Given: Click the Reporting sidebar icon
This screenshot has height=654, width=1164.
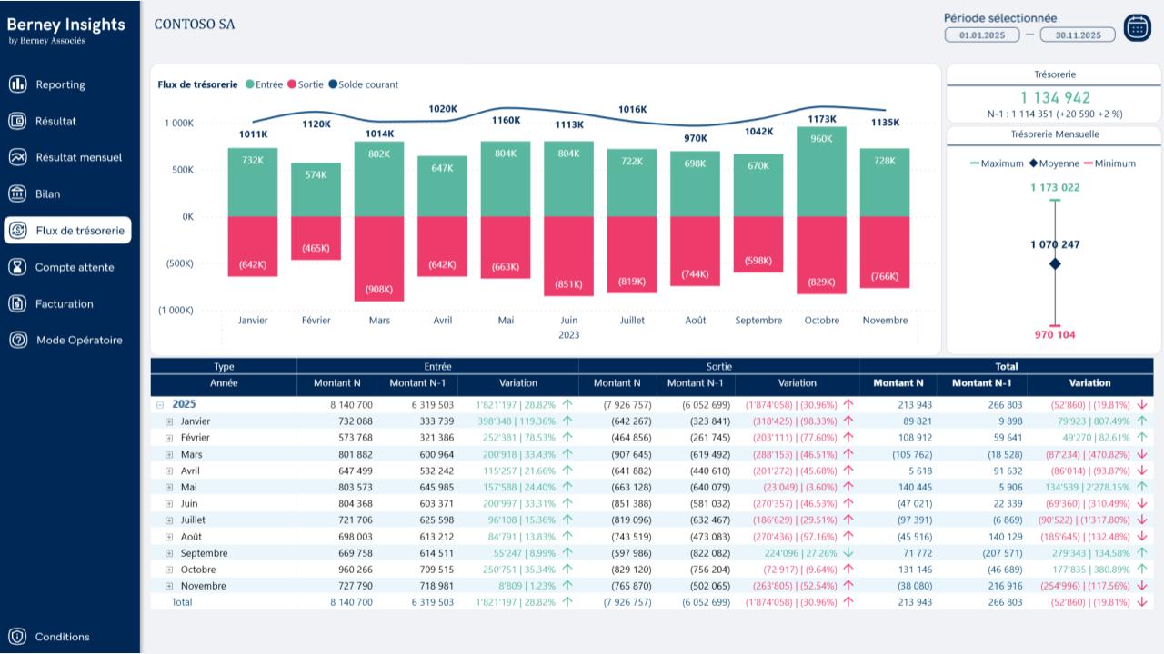Looking at the screenshot, I should click(x=17, y=84).
